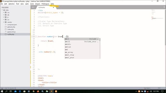Screen dimensions: 166x93
Task: Select the css folder icon
Action: [x=6, y=12]
